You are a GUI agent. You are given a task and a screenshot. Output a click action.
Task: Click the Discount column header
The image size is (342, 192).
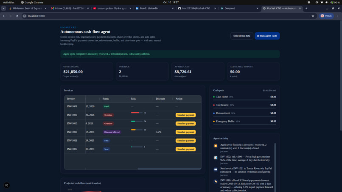click(x=160, y=99)
